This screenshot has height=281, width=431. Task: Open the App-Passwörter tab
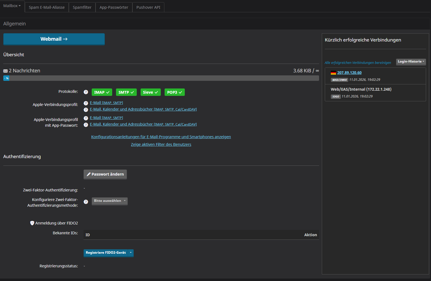[114, 7]
